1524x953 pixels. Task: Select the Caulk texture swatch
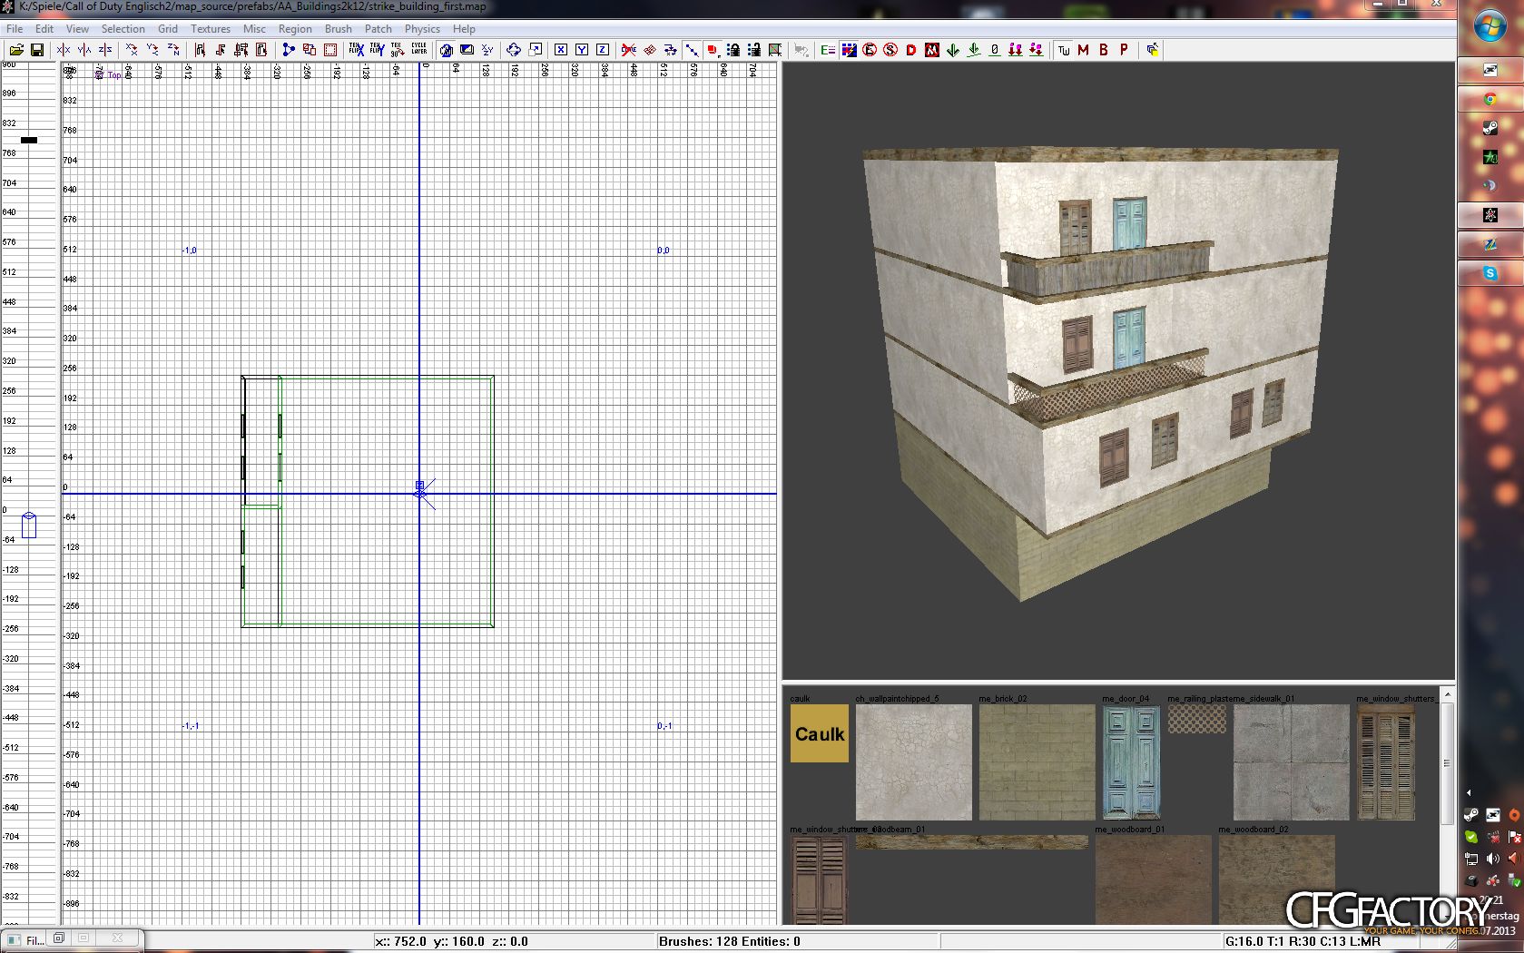(x=820, y=733)
